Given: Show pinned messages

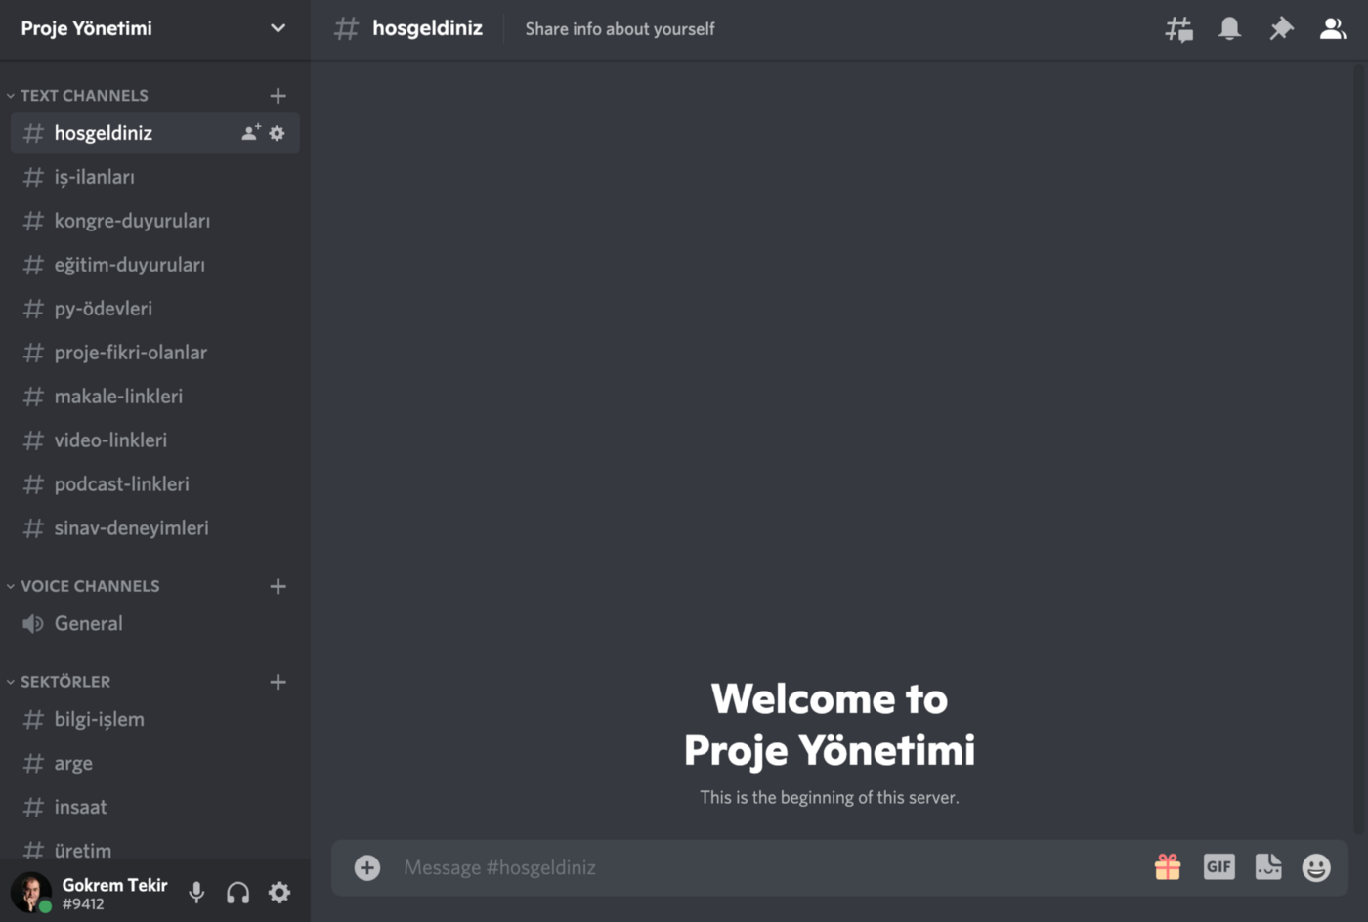Looking at the screenshot, I should [x=1281, y=29].
